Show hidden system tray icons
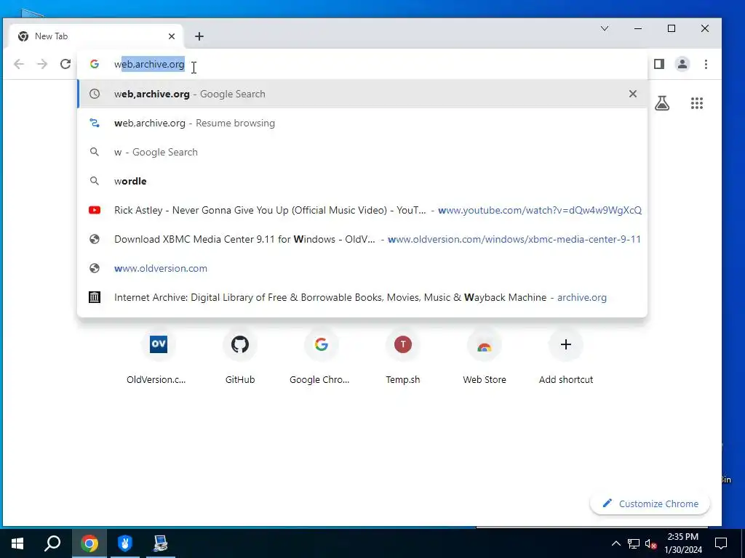Viewport: 745px width, 558px height. point(615,543)
